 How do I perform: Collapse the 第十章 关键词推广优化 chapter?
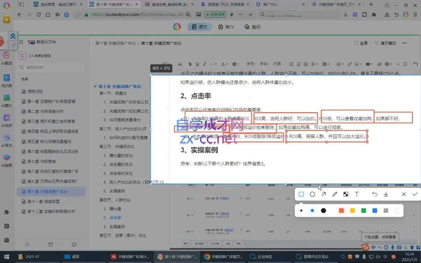coord(95,86)
